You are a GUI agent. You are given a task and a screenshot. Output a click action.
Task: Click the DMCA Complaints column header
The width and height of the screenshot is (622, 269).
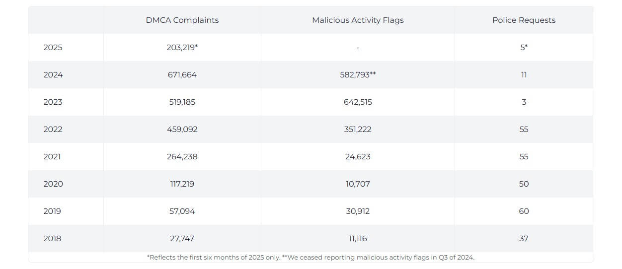[182, 20]
